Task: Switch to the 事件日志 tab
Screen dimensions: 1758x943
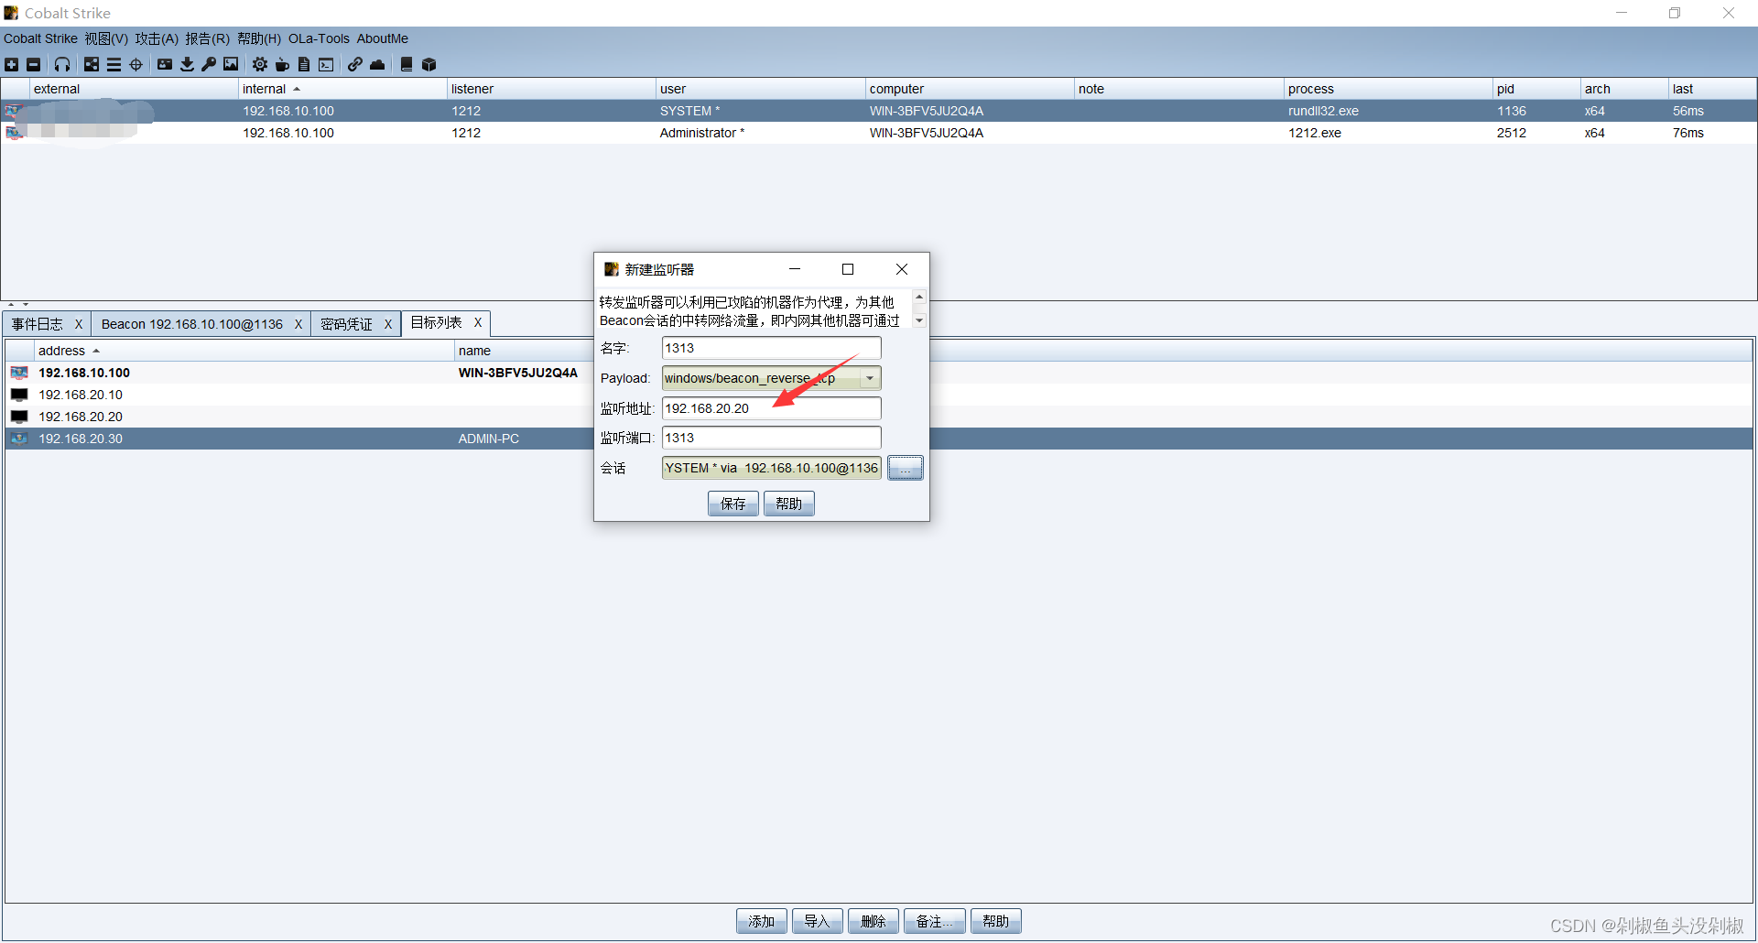Action: pyautogui.click(x=38, y=324)
